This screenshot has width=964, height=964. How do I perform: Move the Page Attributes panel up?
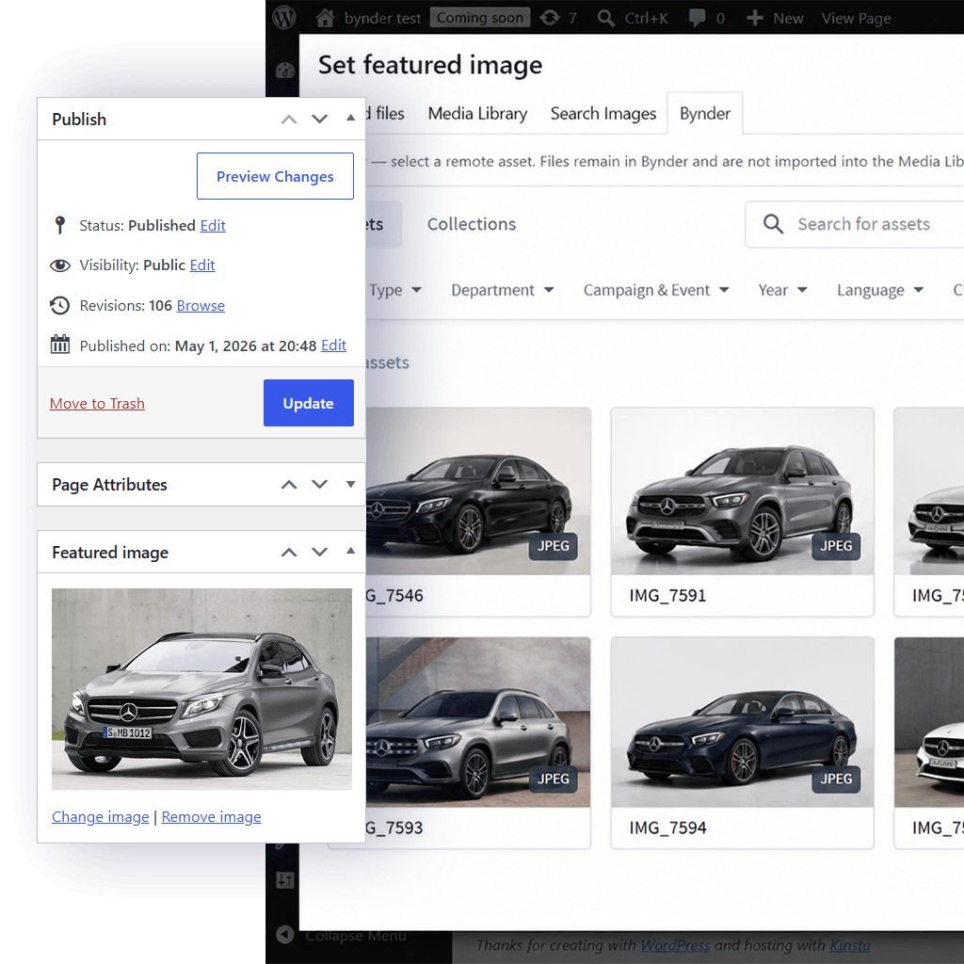tap(289, 485)
